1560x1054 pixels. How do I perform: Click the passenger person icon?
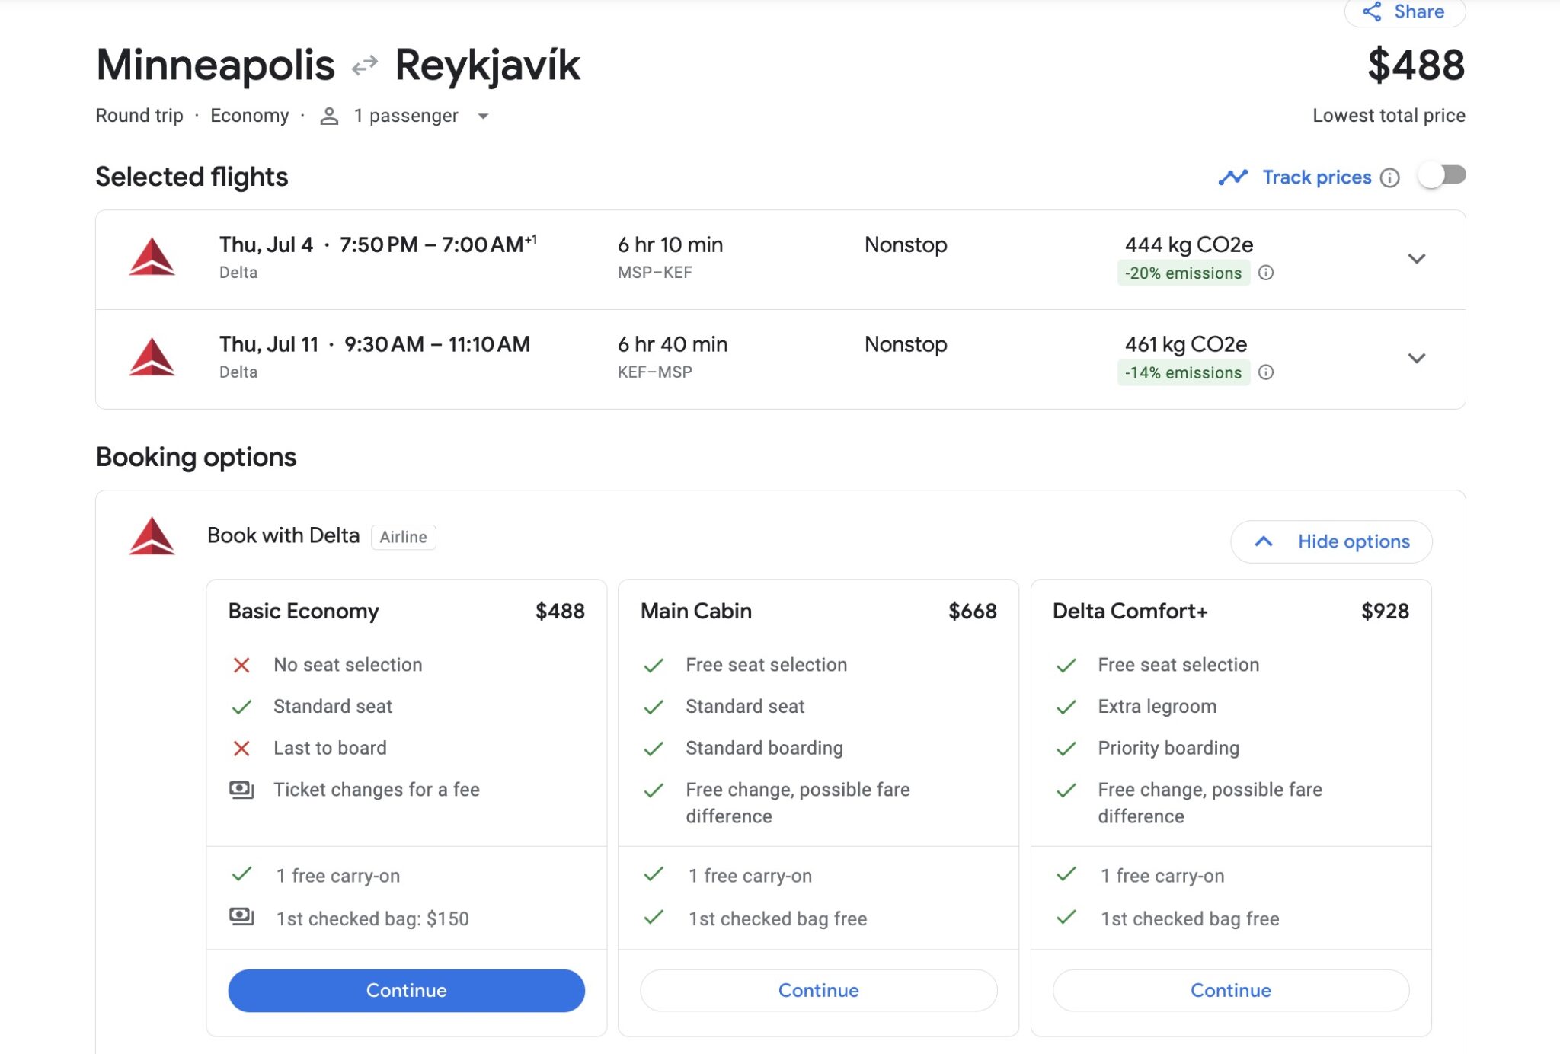[329, 115]
